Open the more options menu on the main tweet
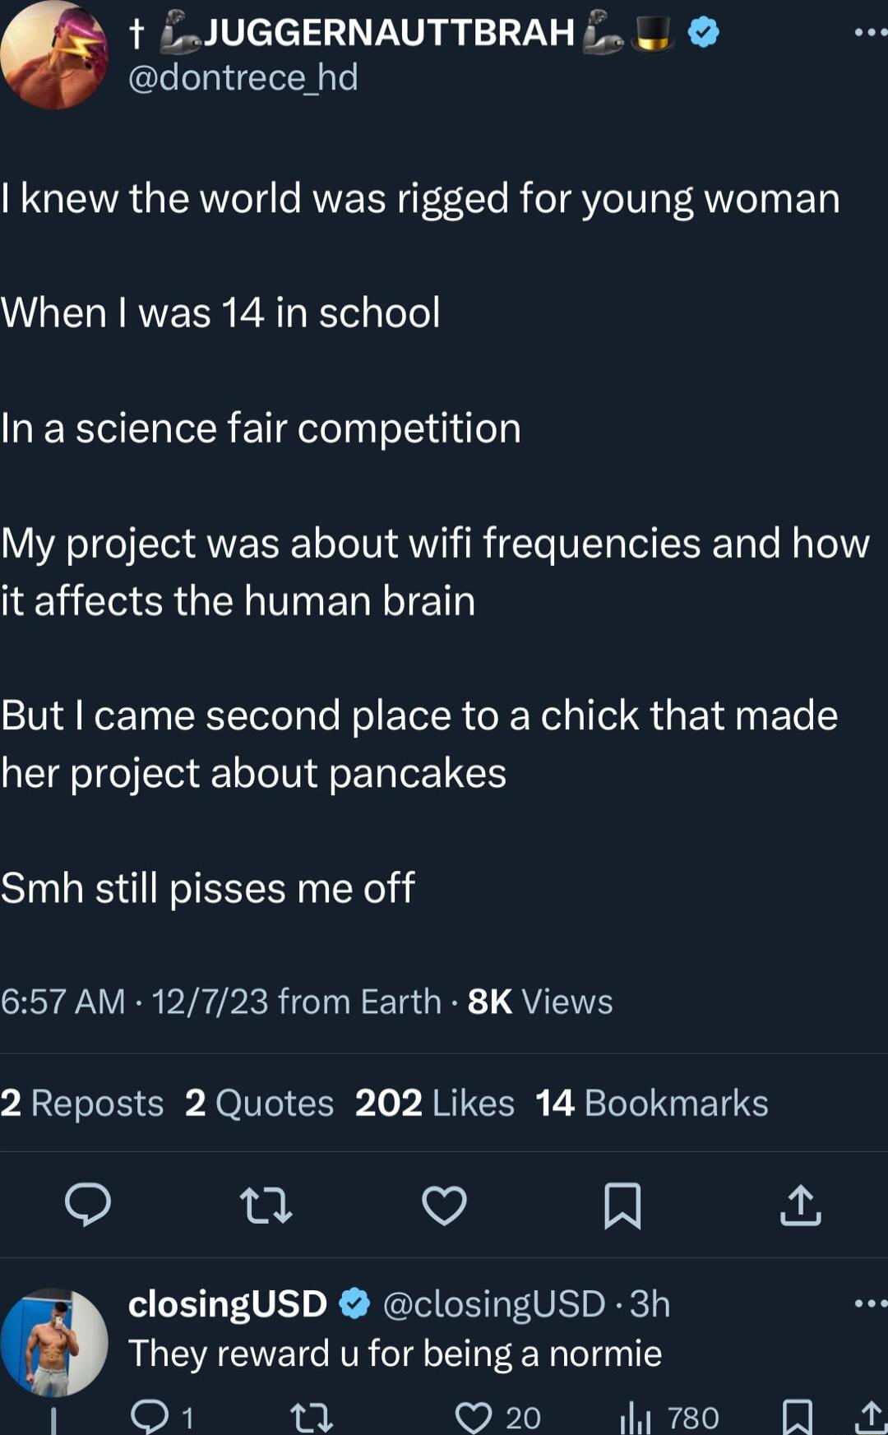The image size is (888, 1435). [864, 31]
